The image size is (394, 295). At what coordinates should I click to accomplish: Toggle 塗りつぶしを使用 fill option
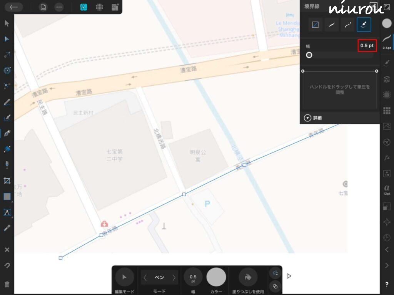pos(248,277)
